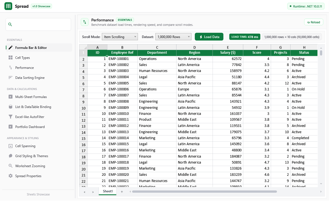Select row 12 header
This screenshot has height=211, width=333.
[83, 120]
